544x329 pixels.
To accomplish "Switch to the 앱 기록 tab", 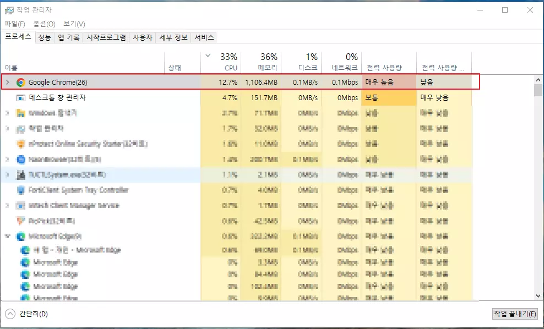I will click(x=69, y=37).
